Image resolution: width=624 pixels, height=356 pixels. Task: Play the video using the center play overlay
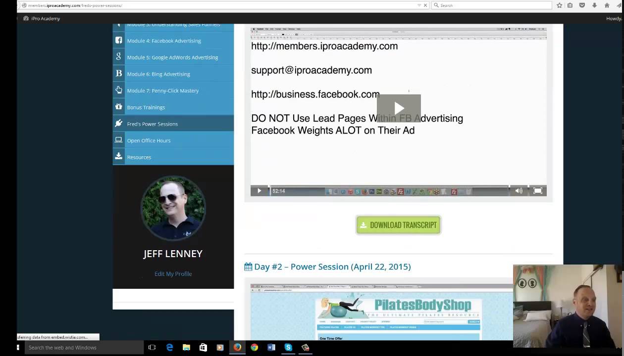399,108
